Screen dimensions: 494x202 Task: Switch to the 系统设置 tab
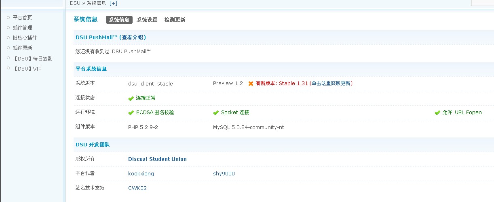[147, 20]
